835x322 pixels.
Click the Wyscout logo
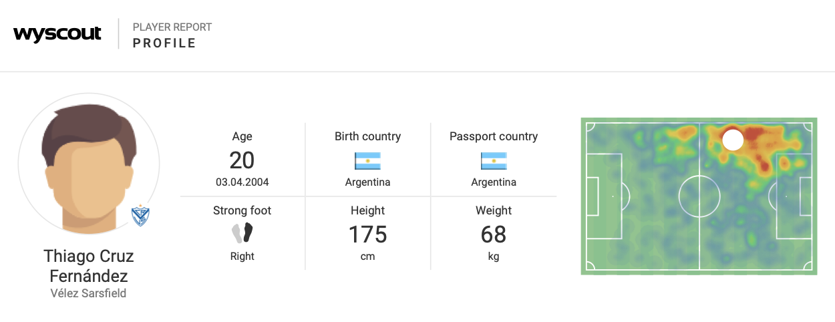pos(57,34)
